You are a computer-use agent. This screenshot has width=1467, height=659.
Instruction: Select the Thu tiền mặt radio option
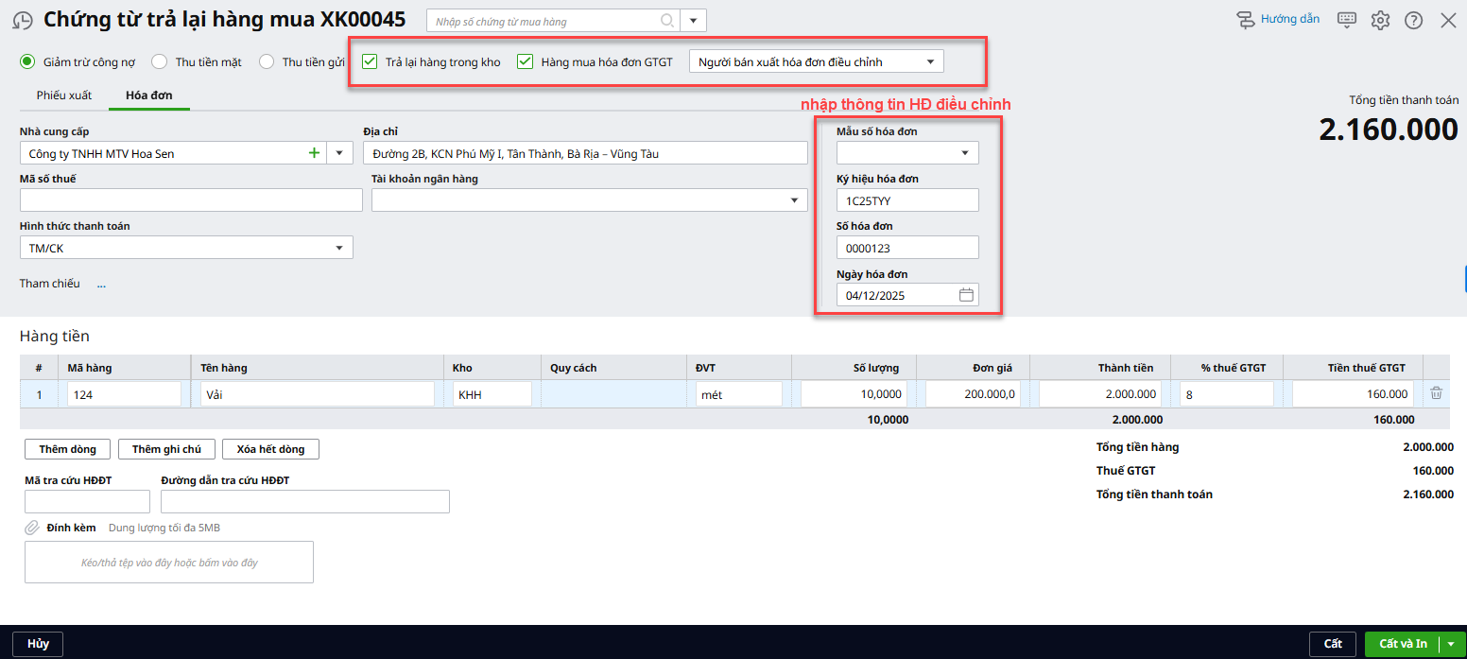pyautogui.click(x=160, y=61)
